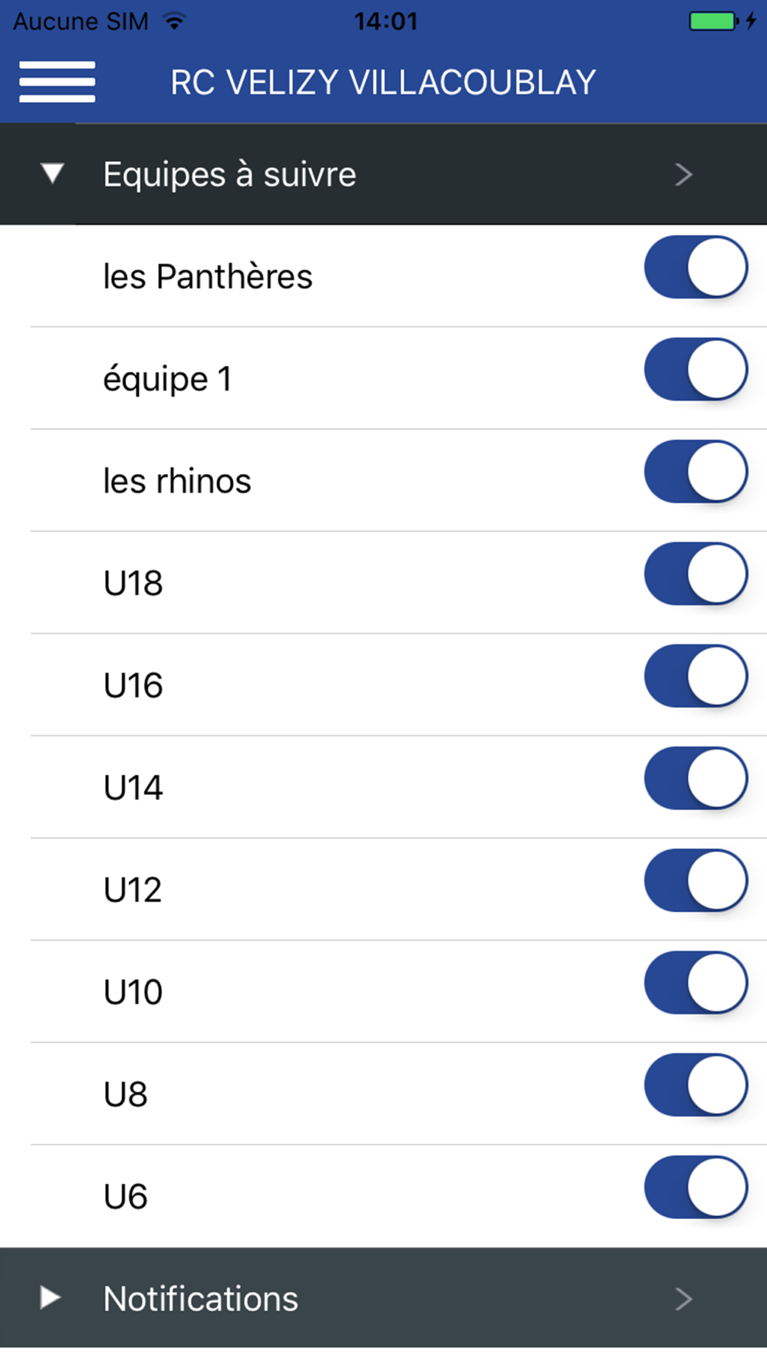Disable the U14 team switch
The image size is (767, 1364).
[696, 778]
